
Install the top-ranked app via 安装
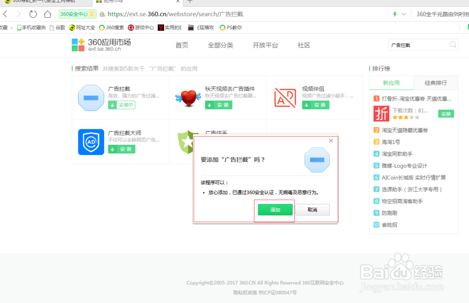(446, 114)
